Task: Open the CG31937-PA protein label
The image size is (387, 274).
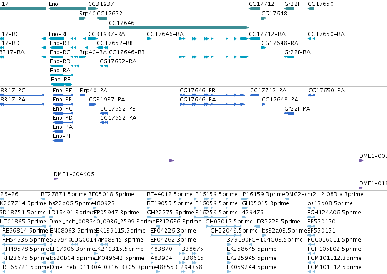Action: click(x=107, y=100)
